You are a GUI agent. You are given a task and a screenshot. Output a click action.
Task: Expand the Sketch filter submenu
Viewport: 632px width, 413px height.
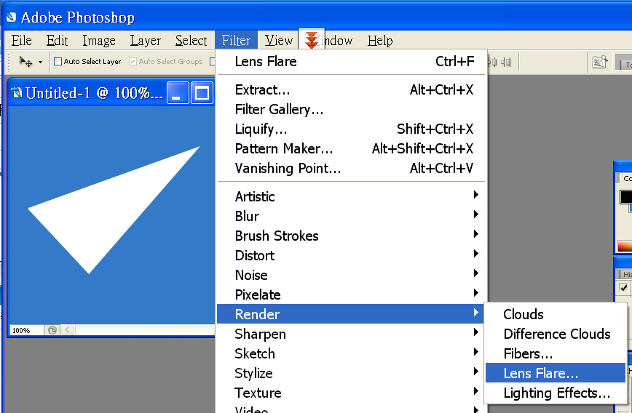[351, 354]
